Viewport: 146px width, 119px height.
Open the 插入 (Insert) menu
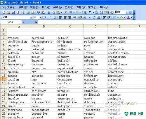(46, 7)
